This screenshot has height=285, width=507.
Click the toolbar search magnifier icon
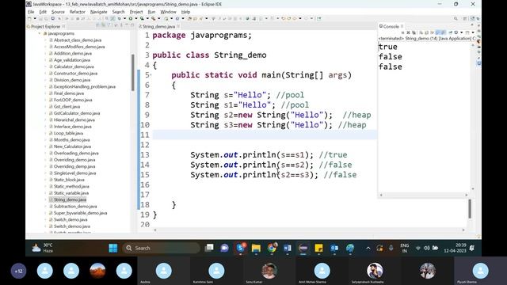[x=456, y=19]
